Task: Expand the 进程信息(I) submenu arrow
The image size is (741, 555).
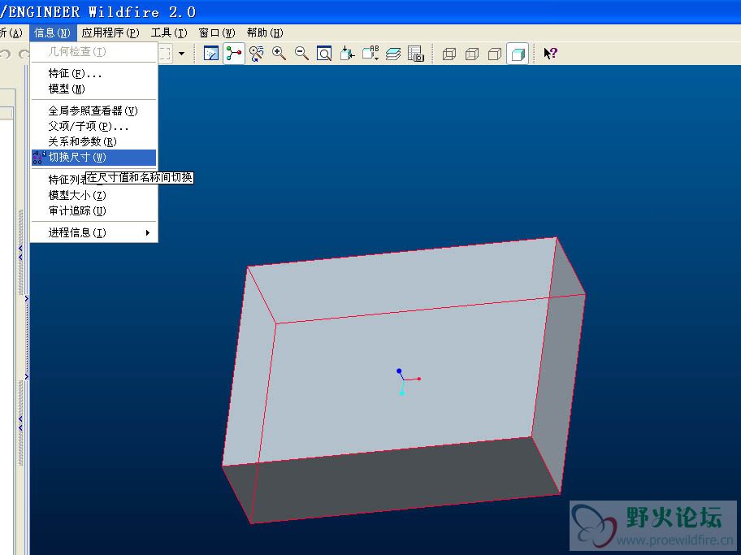Action: click(148, 232)
